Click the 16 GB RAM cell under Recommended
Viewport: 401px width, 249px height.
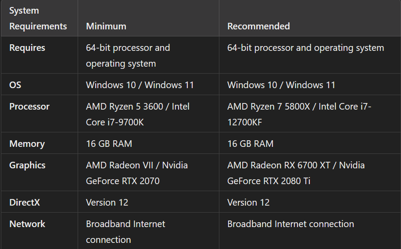click(x=250, y=144)
